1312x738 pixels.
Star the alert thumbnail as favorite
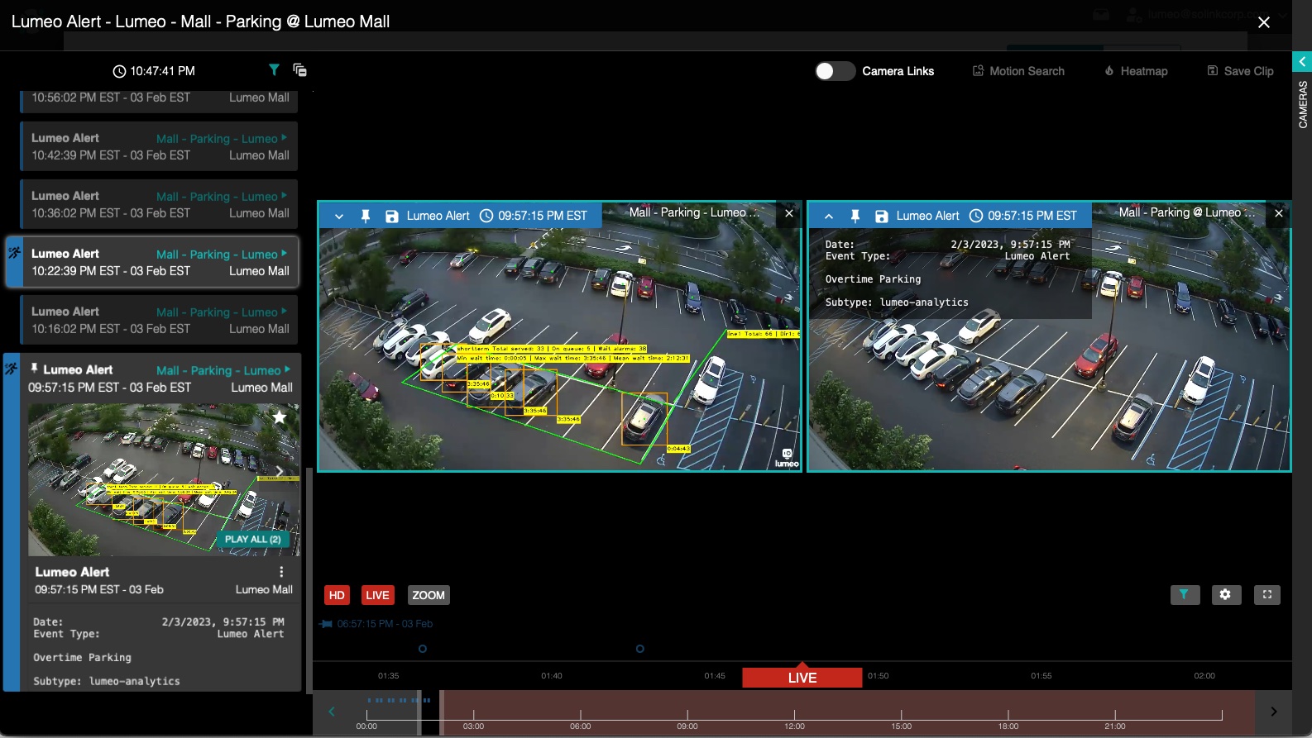280,417
